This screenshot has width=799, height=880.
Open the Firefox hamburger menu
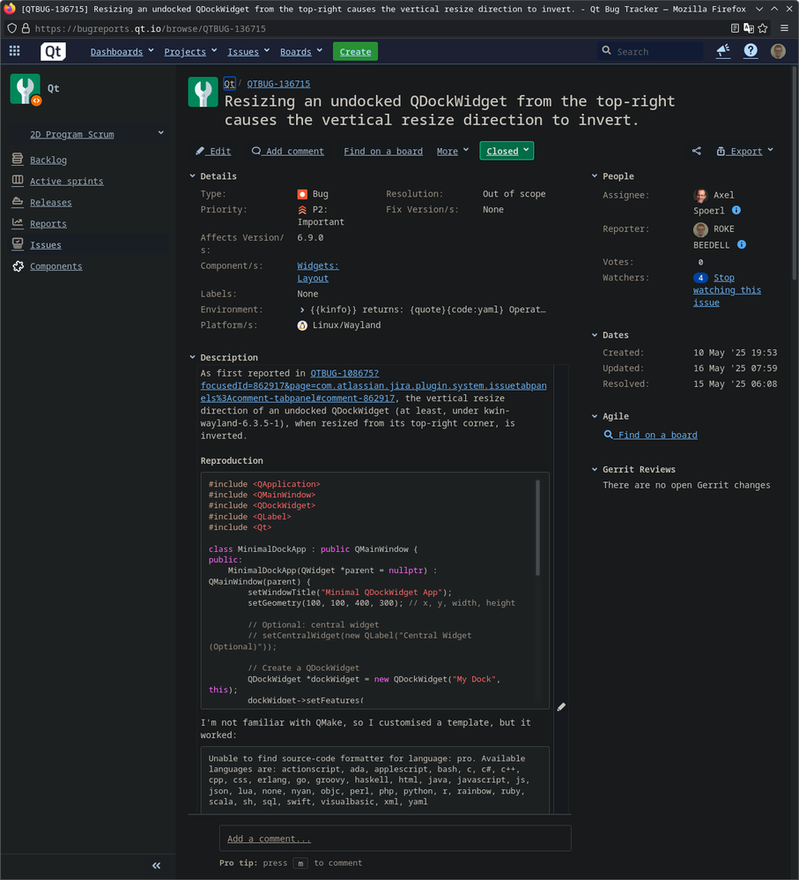point(784,28)
